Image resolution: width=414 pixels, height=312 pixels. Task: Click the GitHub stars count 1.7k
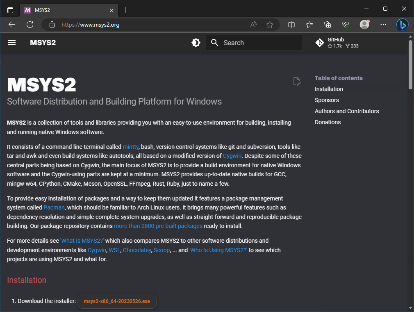coord(335,46)
